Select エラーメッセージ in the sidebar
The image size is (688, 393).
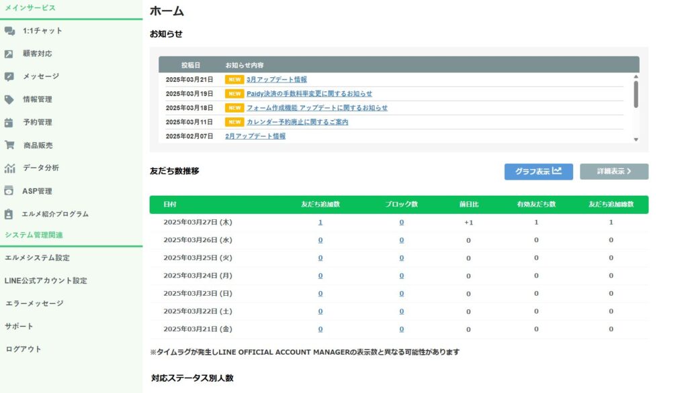coord(34,303)
